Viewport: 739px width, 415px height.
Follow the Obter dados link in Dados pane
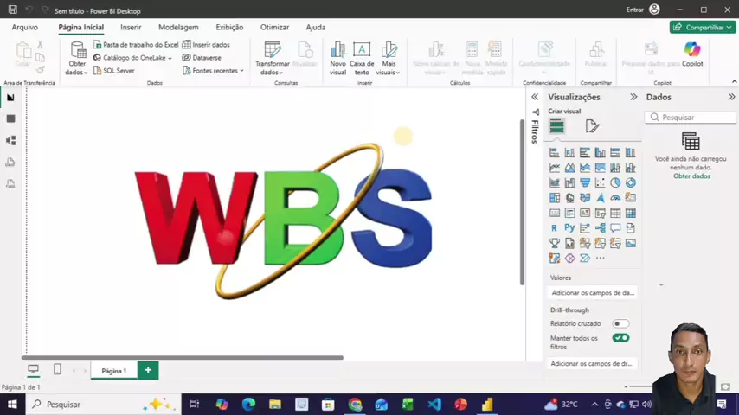coord(691,176)
